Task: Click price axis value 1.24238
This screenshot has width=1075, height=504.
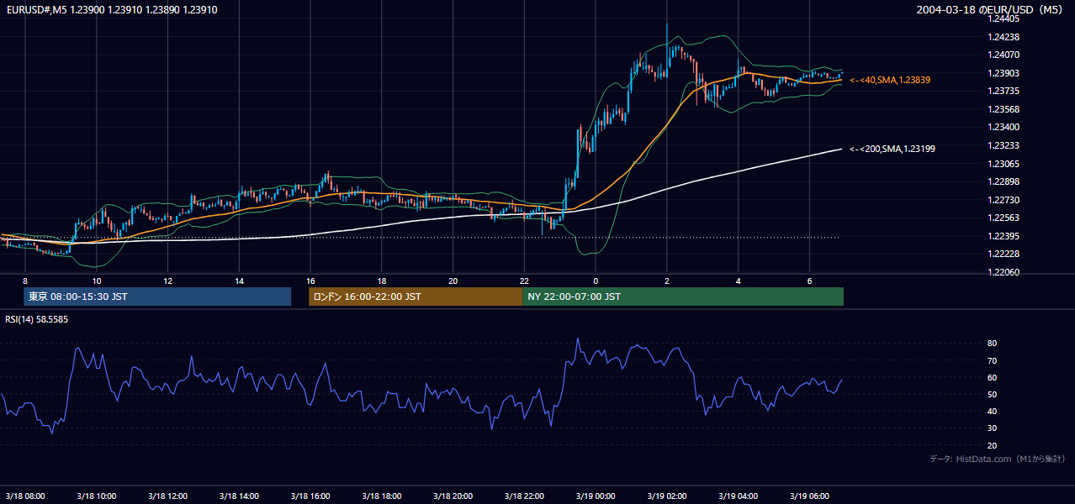Action: click(x=1003, y=37)
